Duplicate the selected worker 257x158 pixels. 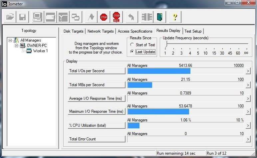(76, 17)
